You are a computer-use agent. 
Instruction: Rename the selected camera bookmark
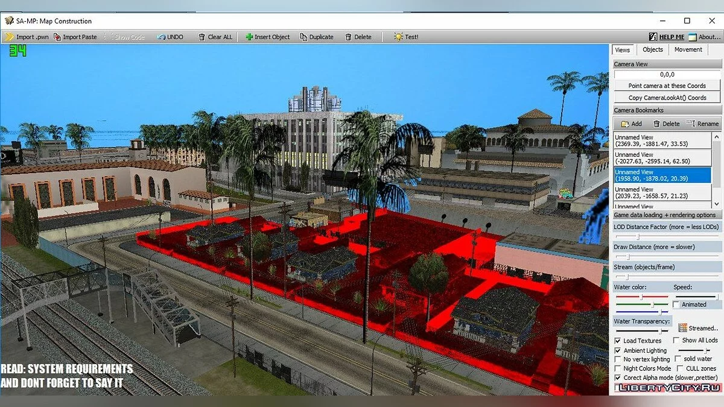702,124
